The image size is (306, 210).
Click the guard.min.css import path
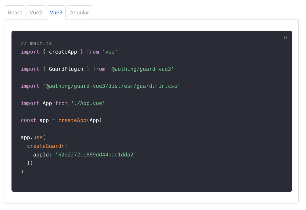111,86
